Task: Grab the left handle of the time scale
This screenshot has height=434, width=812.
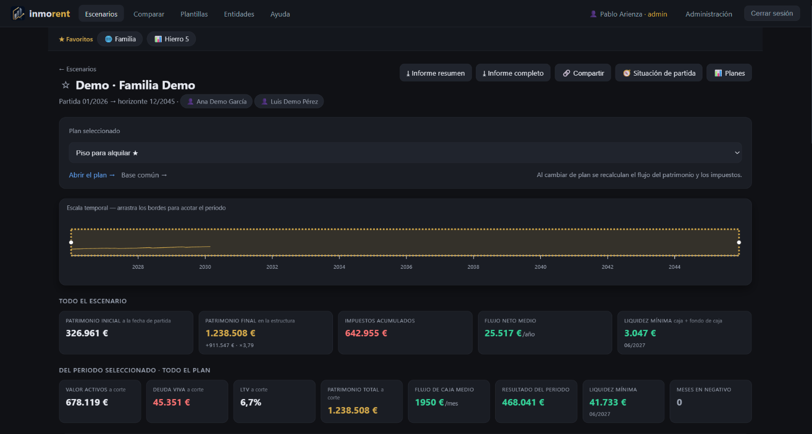Action: pos(71,242)
